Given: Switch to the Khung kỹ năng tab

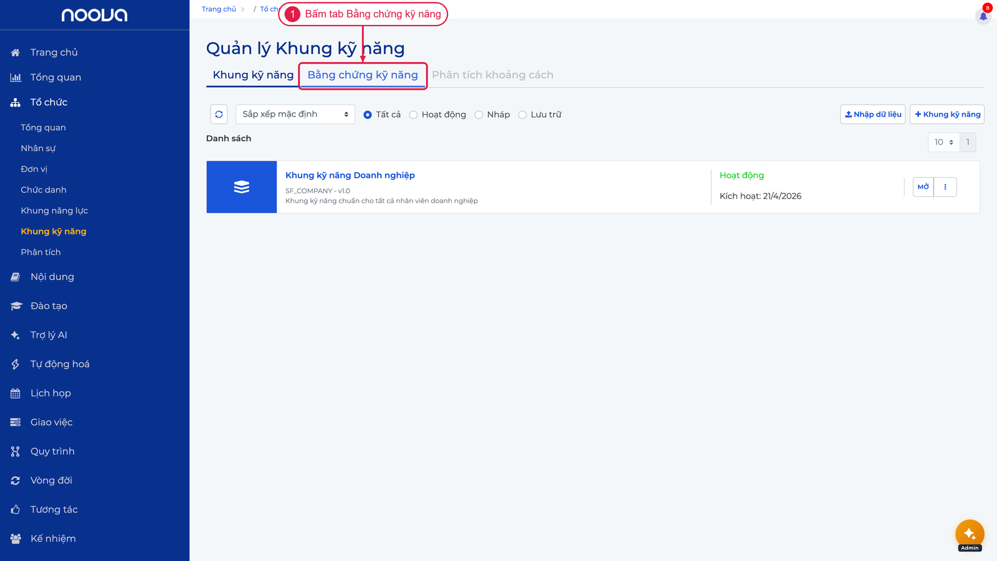Looking at the screenshot, I should click(253, 75).
